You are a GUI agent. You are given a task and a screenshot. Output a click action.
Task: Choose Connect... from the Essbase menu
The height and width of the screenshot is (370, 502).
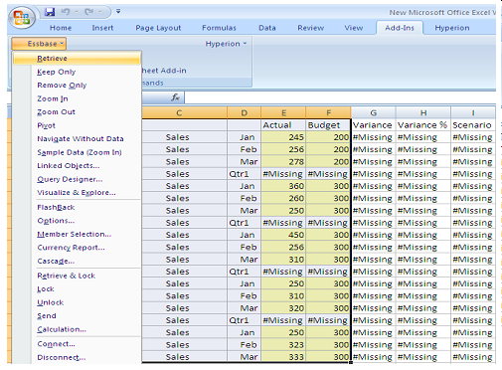pyautogui.click(x=77, y=344)
